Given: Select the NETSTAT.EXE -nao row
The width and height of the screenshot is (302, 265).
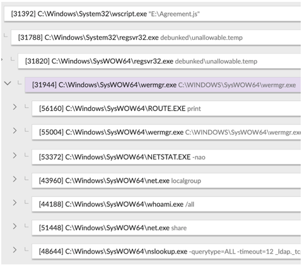Looking at the screenshot, I should pos(166,157).
